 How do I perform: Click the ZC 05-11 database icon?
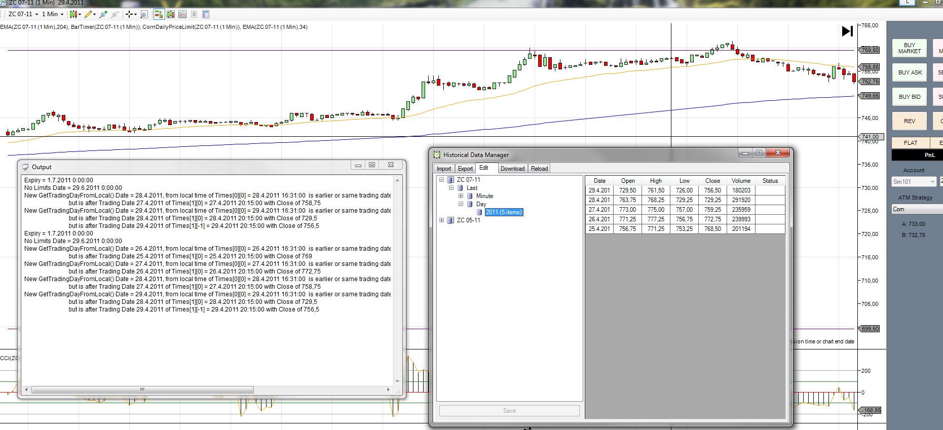tap(450, 220)
